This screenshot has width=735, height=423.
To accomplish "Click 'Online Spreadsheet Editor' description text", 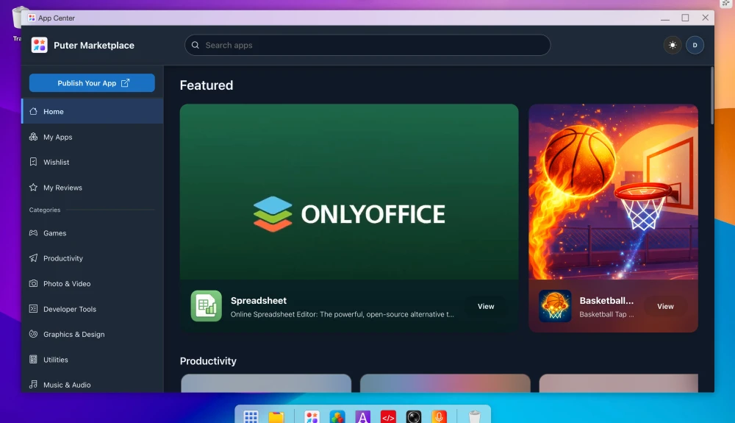I will (x=343, y=314).
